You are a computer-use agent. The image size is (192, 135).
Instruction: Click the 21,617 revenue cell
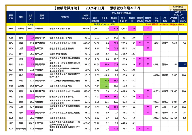86,28
